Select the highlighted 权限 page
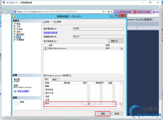 [x=18, y=37]
